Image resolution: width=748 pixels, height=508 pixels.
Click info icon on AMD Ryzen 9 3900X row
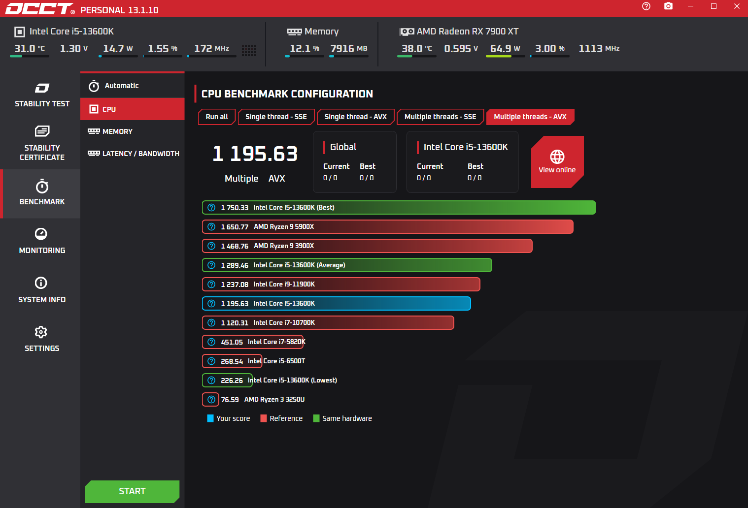coord(211,246)
